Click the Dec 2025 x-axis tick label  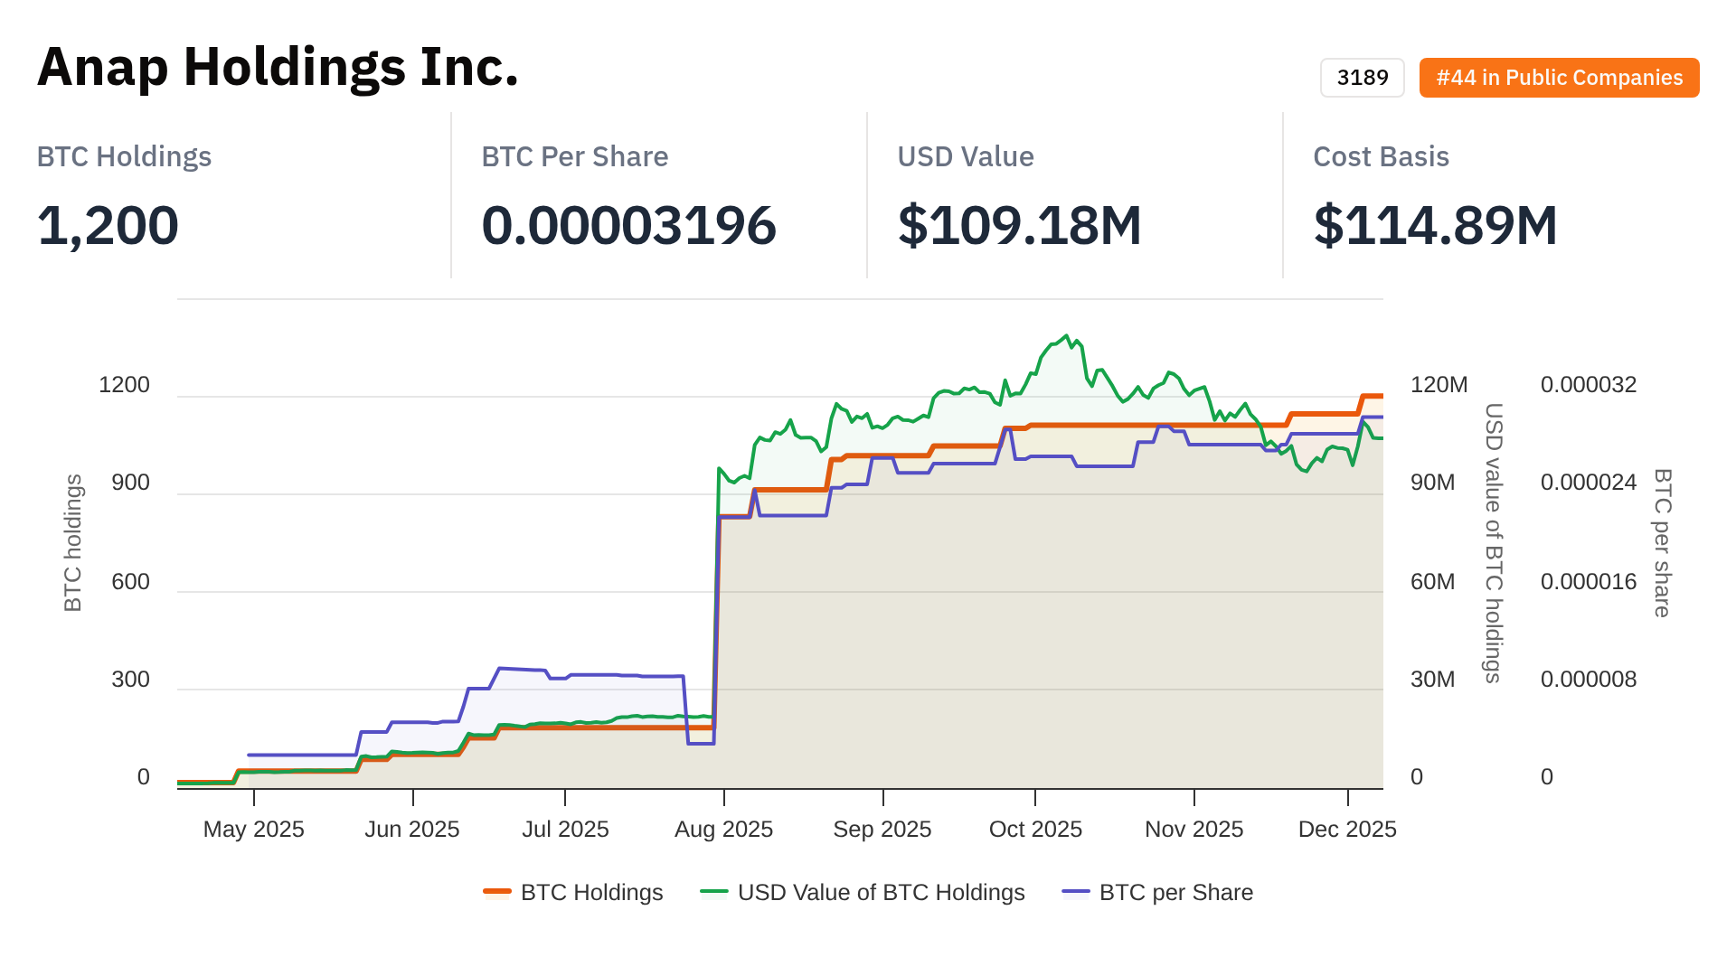[x=1346, y=829]
